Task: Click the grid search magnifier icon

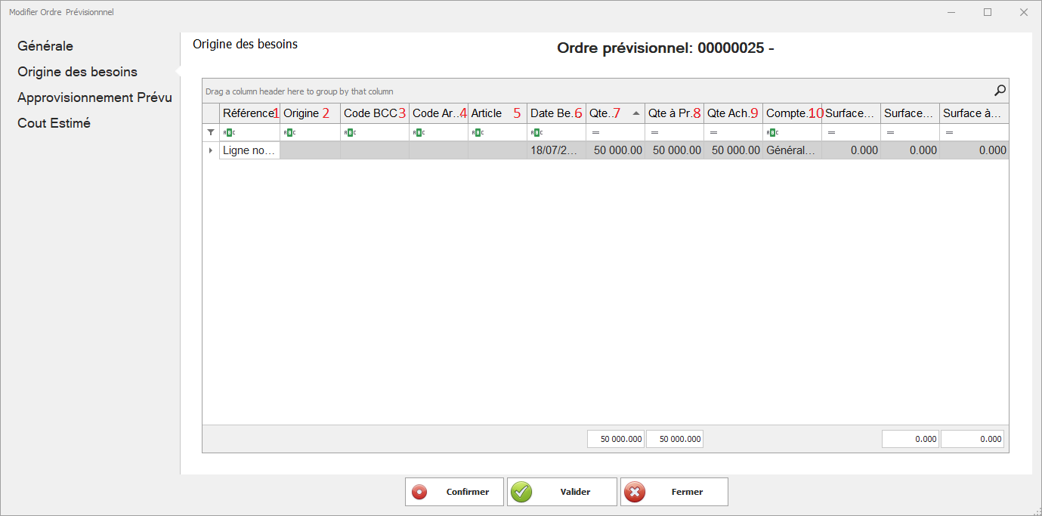Action: pyautogui.click(x=1000, y=91)
